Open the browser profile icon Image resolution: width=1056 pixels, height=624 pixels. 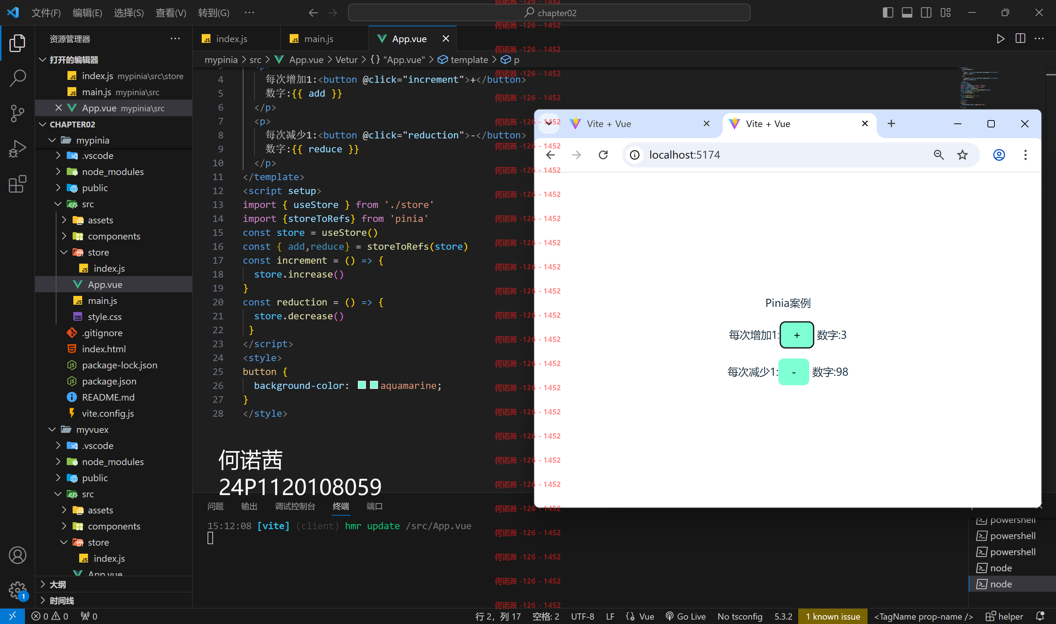coord(999,155)
